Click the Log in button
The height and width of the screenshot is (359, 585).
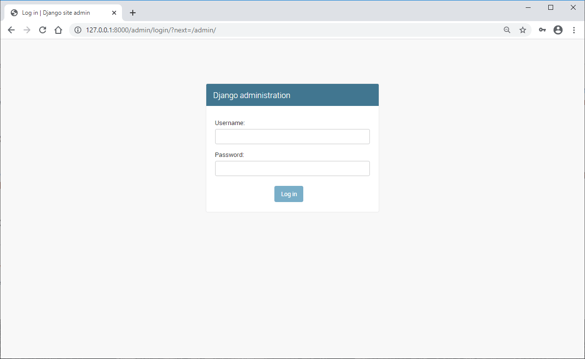click(x=289, y=194)
